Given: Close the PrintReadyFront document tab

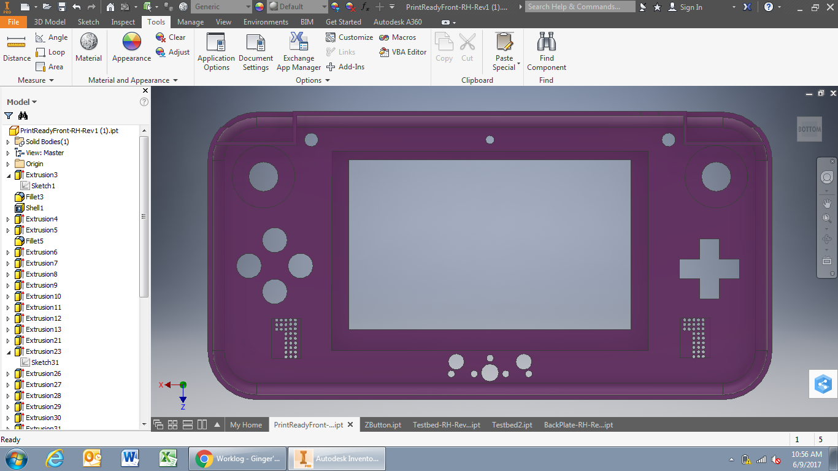Looking at the screenshot, I should click(350, 424).
